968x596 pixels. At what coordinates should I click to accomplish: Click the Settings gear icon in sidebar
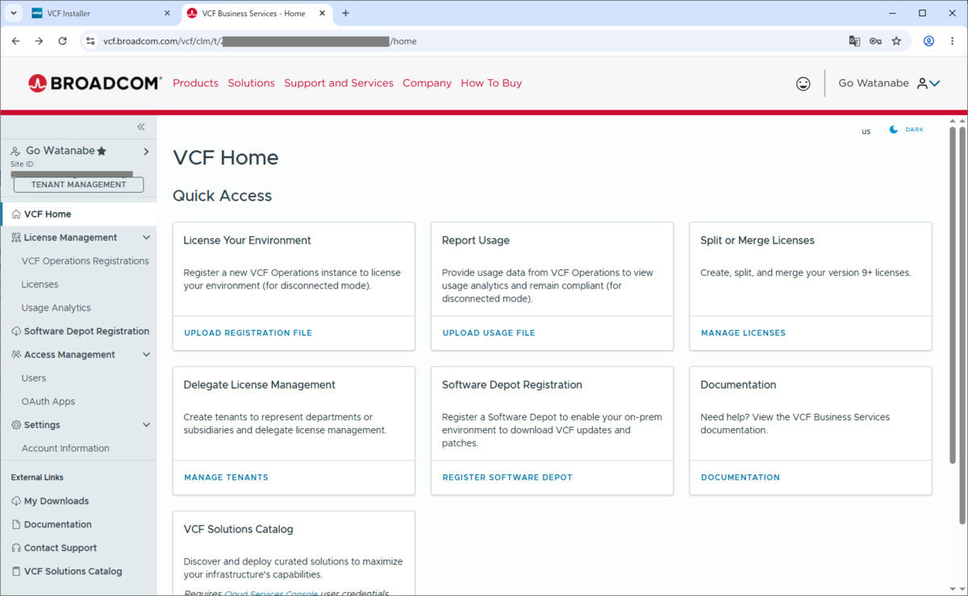click(16, 425)
